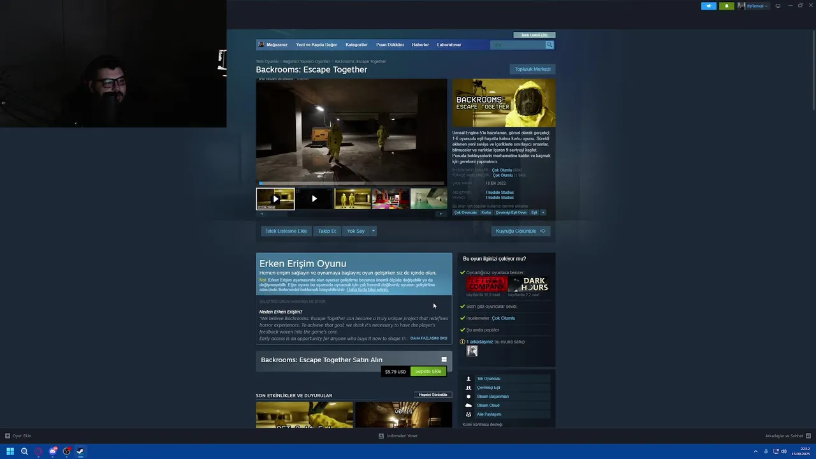Click İstek Listesine Ekle button

click(x=286, y=231)
